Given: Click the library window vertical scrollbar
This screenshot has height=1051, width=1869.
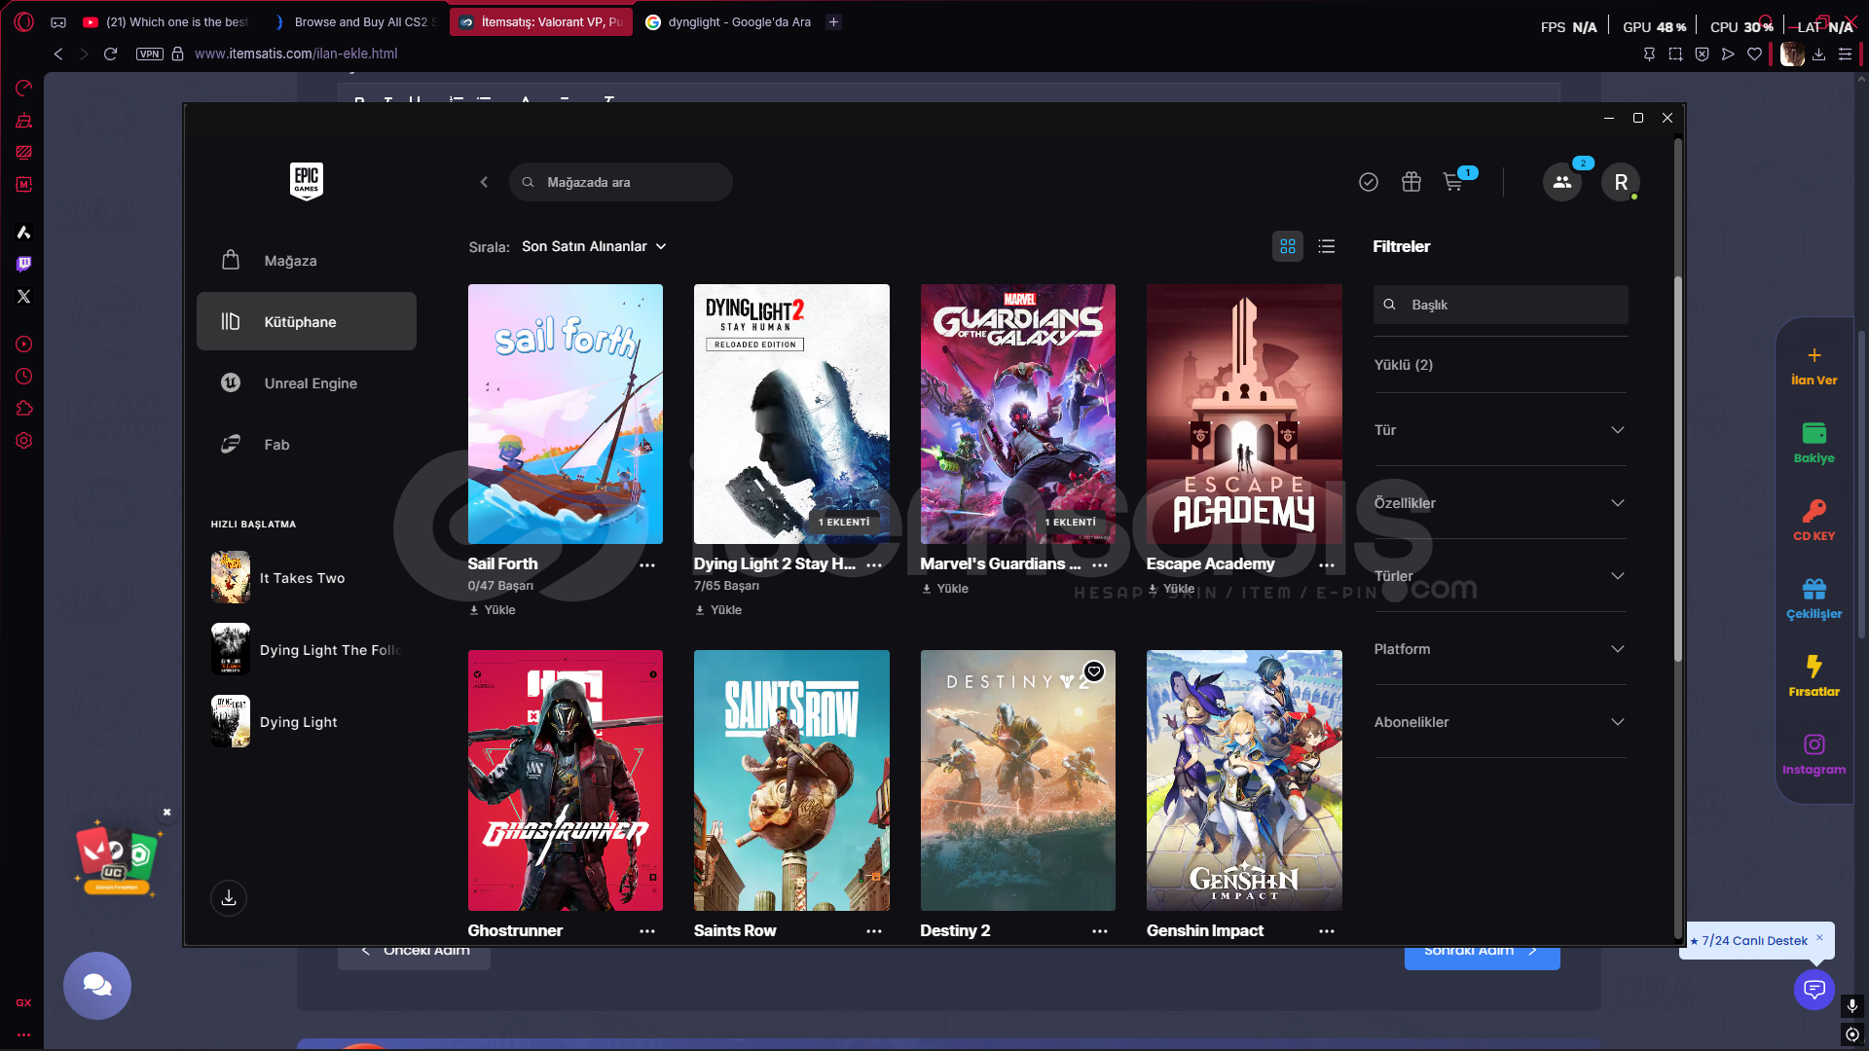Looking at the screenshot, I should tap(1677, 467).
